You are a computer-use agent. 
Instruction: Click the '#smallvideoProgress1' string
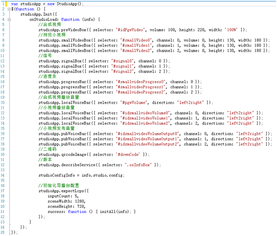point(141,87)
